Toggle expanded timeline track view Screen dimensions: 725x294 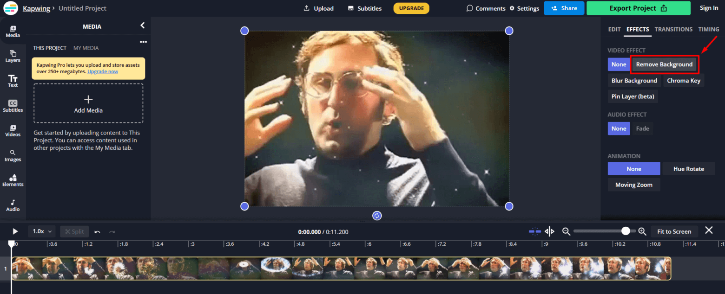pyautogui.click(x=549, y=231)
